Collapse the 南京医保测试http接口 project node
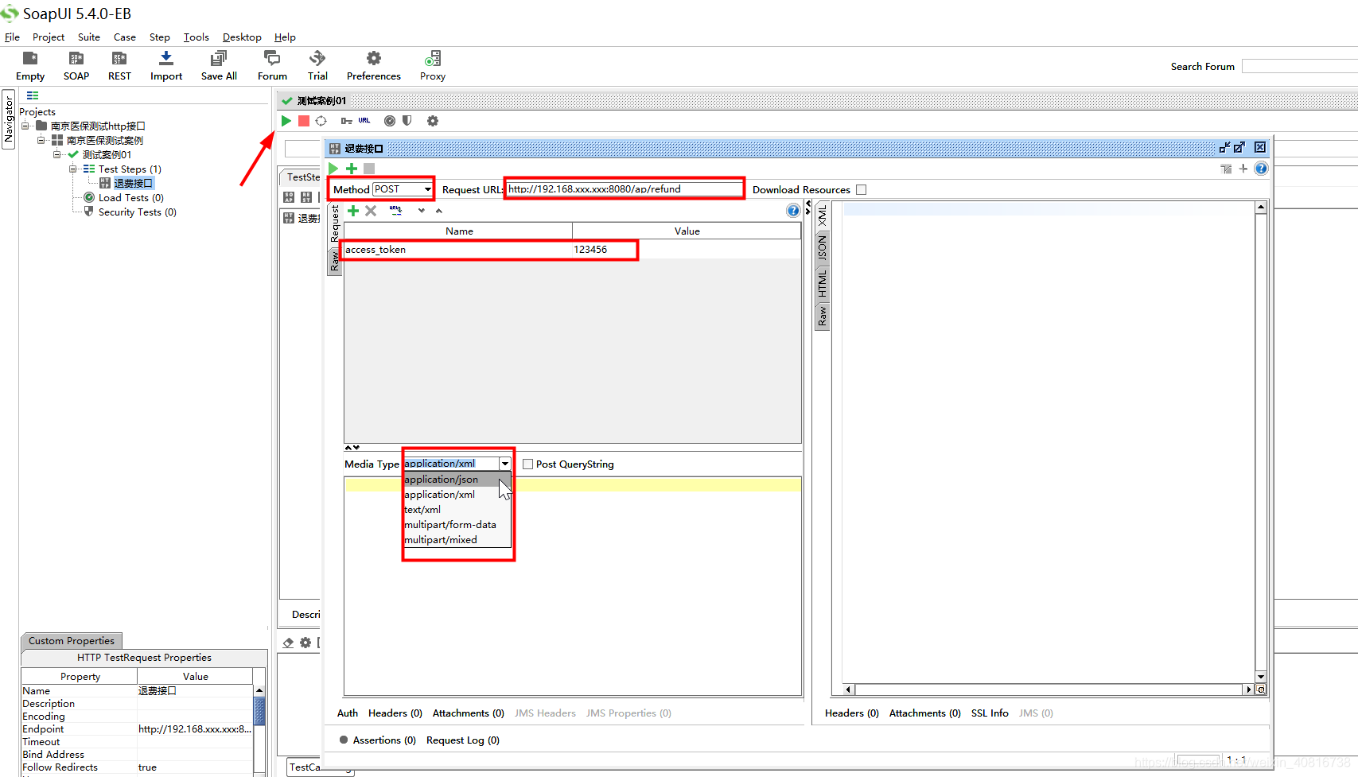Screen dimensions: 1358x777 pyautogui.click(x=25, y=126)
